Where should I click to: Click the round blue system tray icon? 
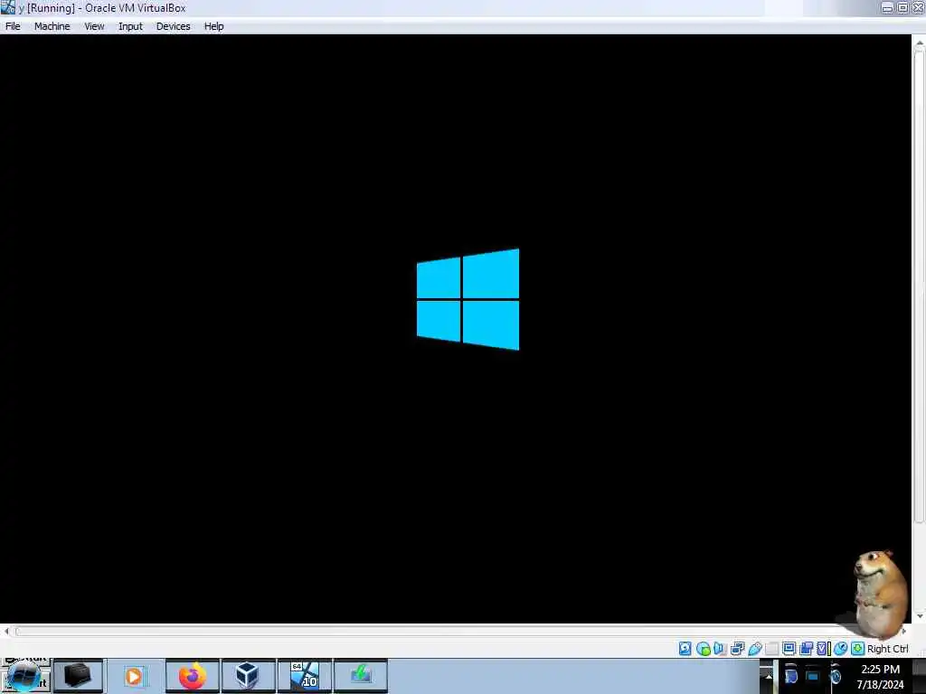pos(835,676)
